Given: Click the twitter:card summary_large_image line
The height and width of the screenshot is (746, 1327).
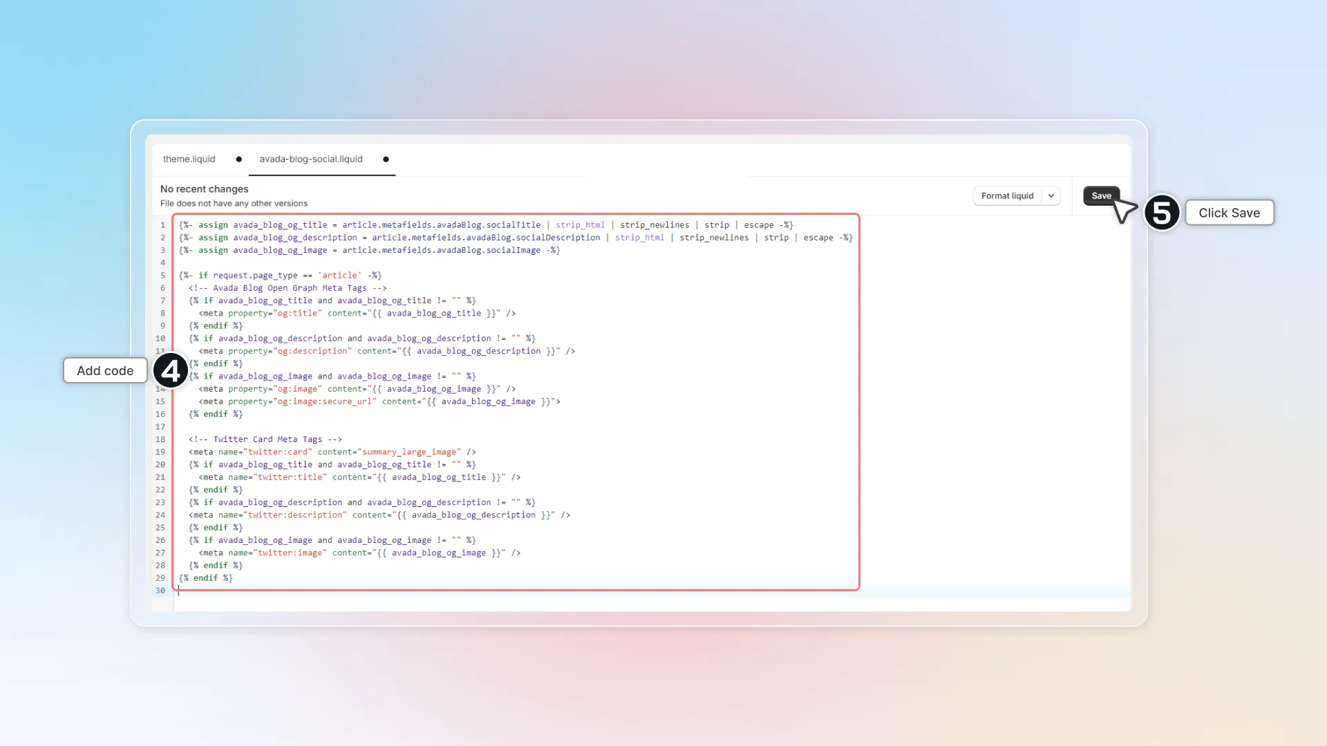Looking at the screenshot, I should coord(332,452).
